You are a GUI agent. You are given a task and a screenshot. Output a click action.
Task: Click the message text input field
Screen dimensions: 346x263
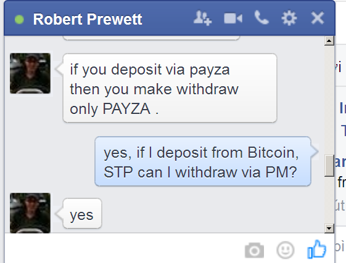[123, 249]
